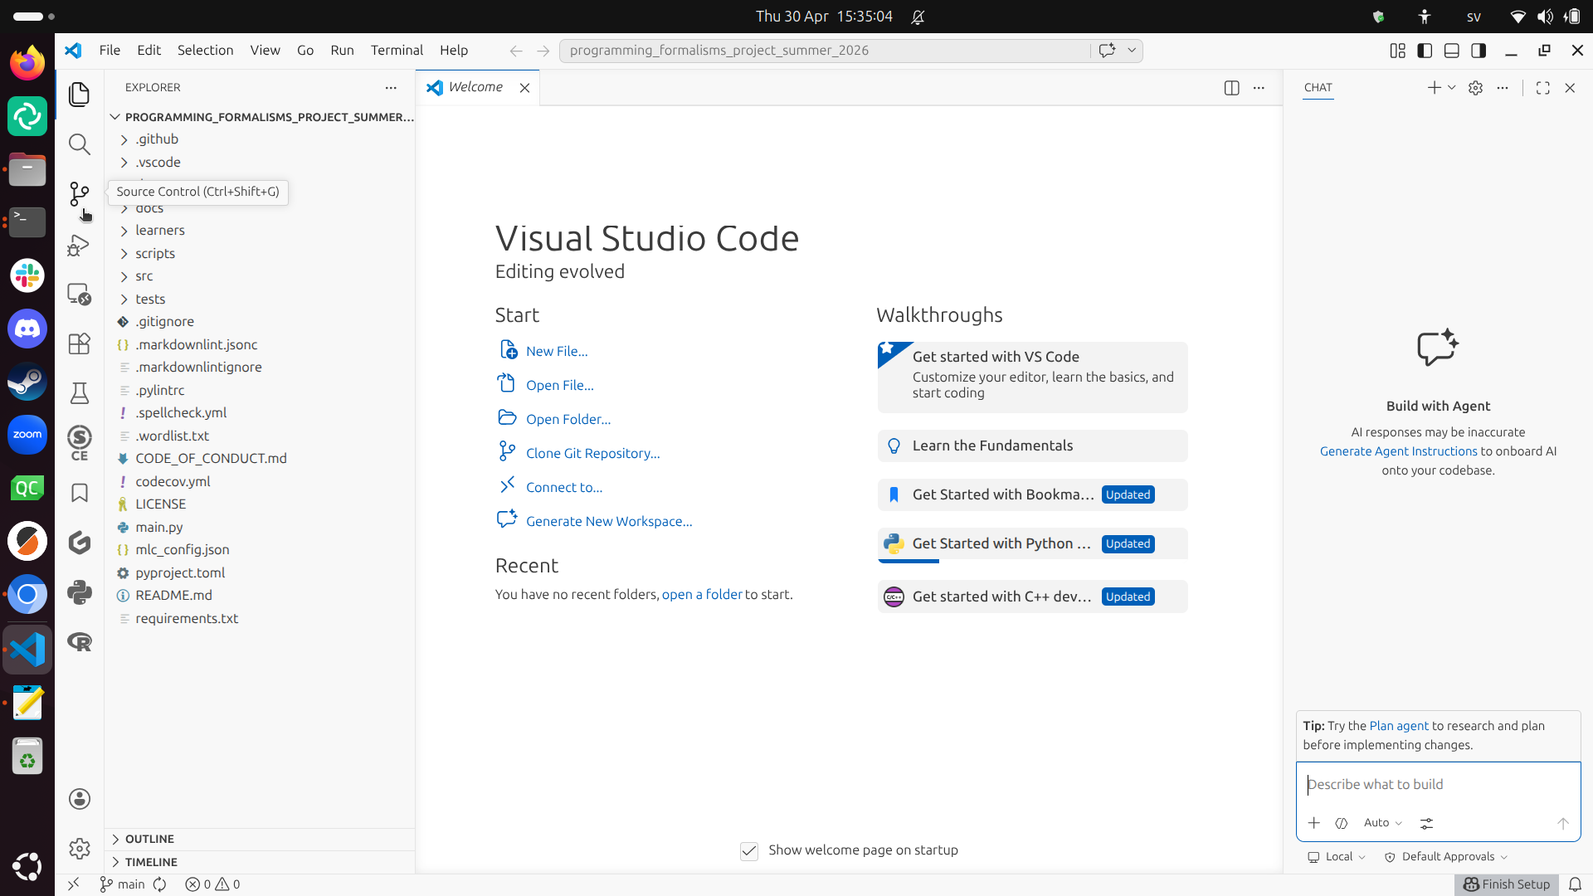Open Default Approvals dropdown
1593x896 pixels.
pos(1446,857)
